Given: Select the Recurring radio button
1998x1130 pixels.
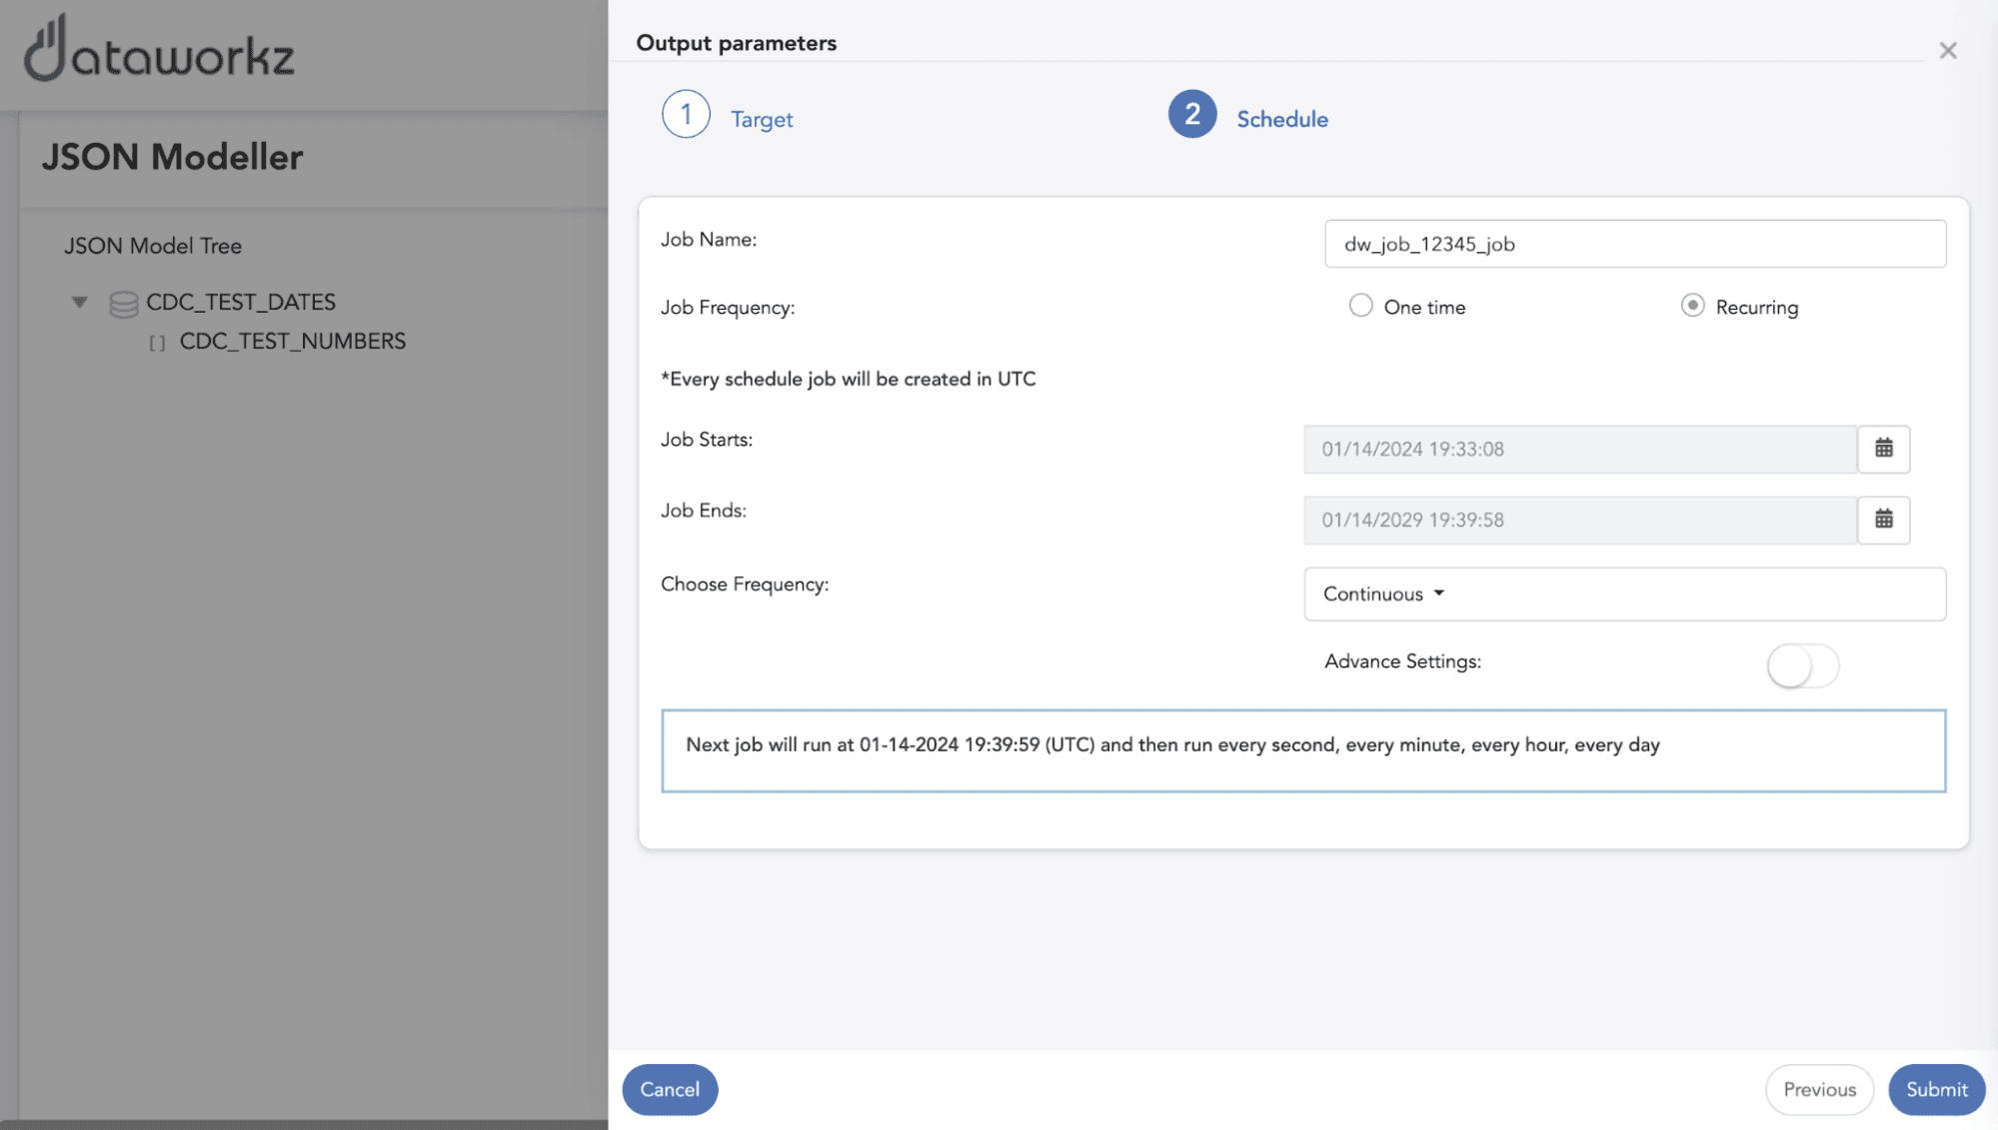Looking at the screenshot, I should 1690,306.
